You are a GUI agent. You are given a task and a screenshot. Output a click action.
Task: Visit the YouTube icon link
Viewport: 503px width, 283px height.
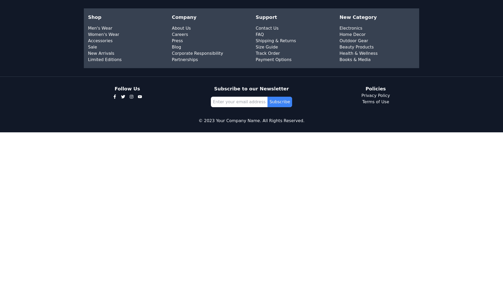tap(140, 97)
